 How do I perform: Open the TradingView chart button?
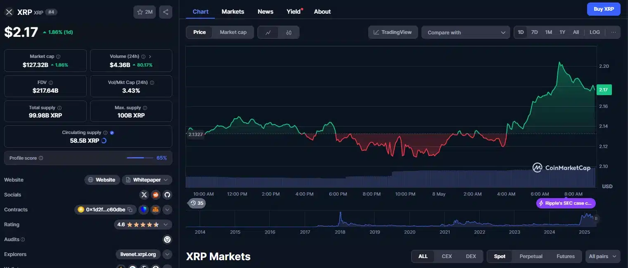click(393, 32)
